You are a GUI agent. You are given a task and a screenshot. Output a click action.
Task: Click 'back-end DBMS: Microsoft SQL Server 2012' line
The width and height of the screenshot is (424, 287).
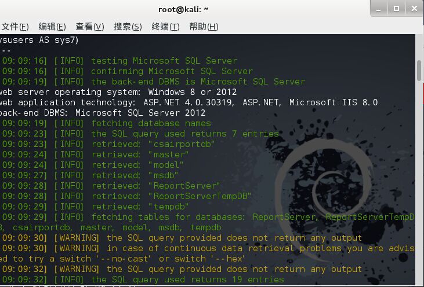(103, 113)
